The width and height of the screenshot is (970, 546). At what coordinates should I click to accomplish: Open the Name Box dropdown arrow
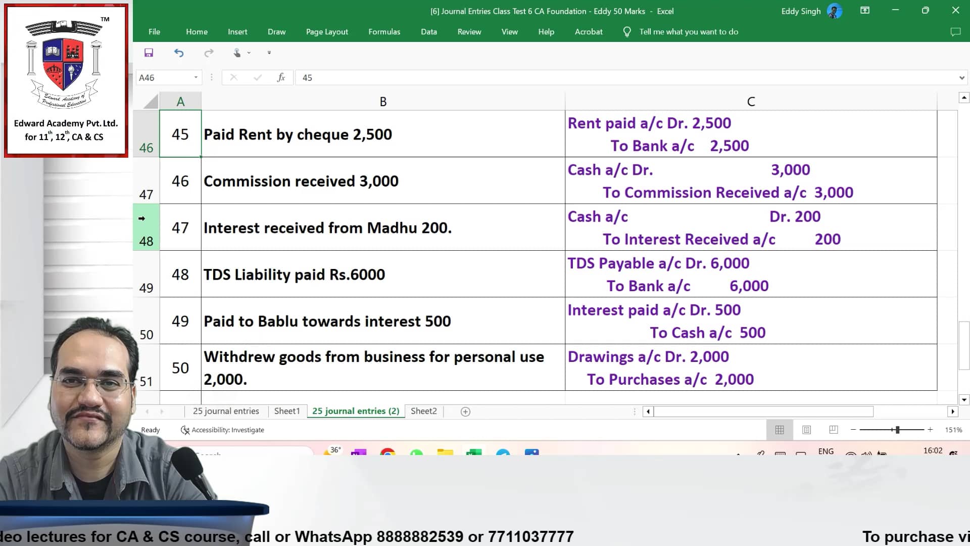coord(196,77)
